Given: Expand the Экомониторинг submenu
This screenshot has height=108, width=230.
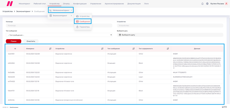Looking at the screenshot, I should 61,16.
